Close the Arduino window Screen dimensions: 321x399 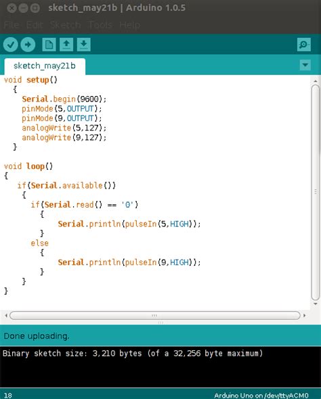coord(12,8)
